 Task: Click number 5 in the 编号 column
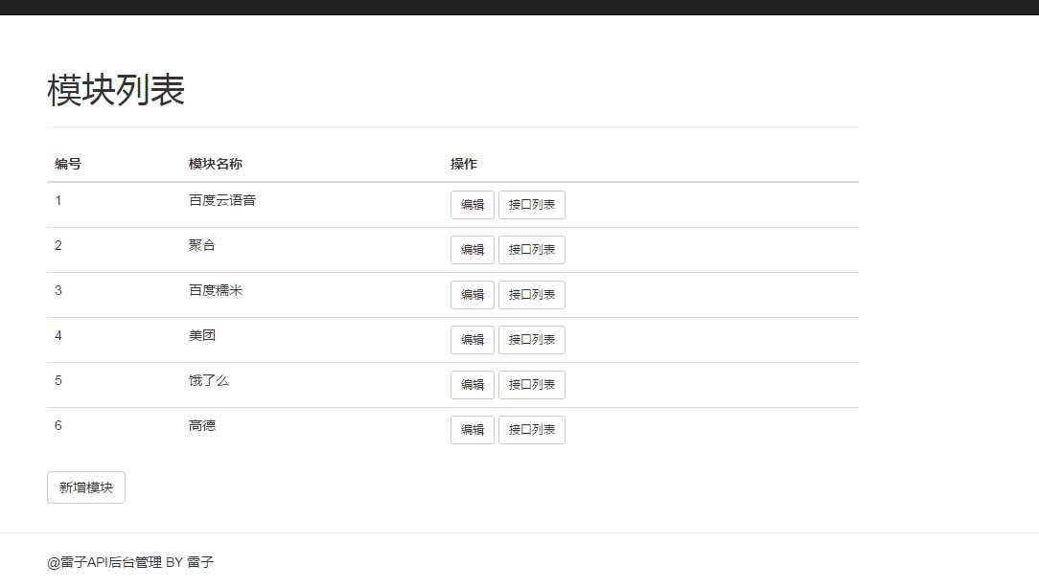(58, 380)
